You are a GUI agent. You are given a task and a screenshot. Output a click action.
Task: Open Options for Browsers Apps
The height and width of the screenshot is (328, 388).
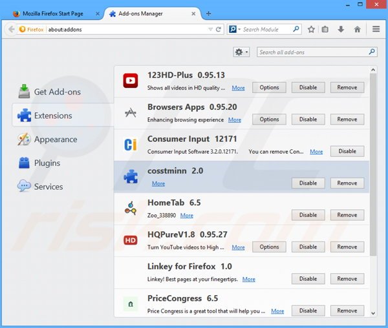tap(269, 119)
